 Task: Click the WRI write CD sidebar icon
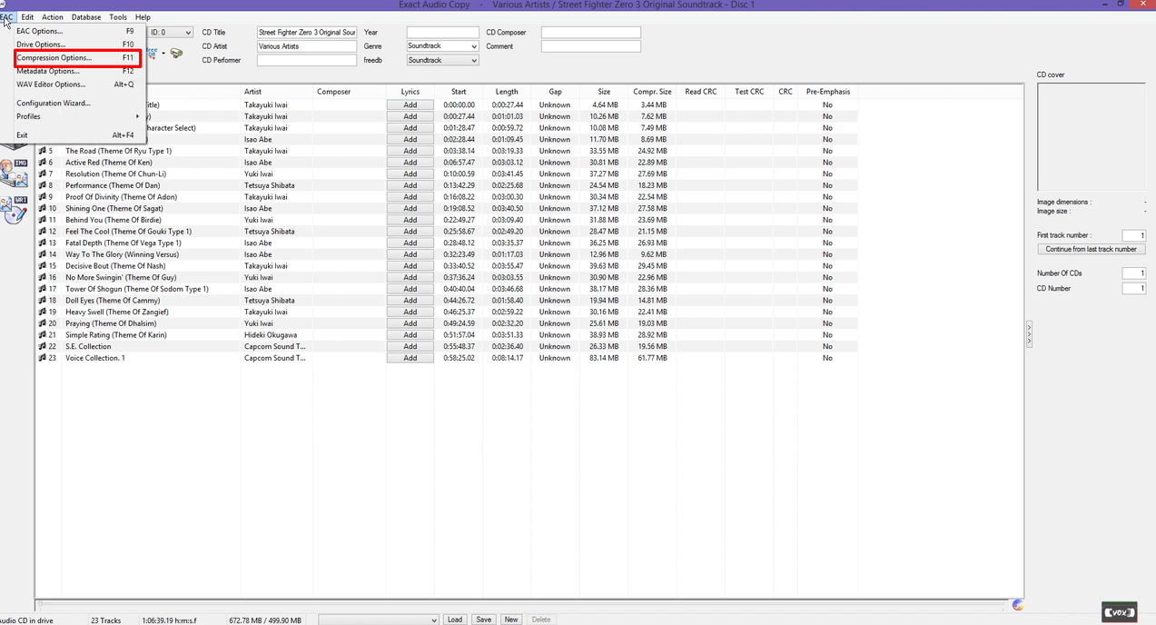coord(15,210)
